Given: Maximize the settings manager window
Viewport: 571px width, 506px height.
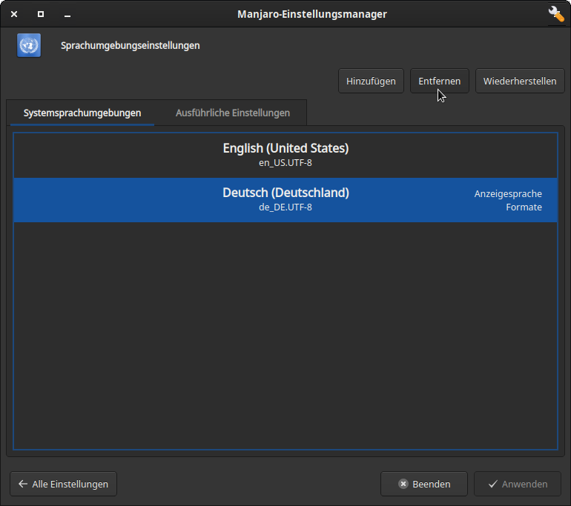Looking at the screenshot, I should (41, 14).
